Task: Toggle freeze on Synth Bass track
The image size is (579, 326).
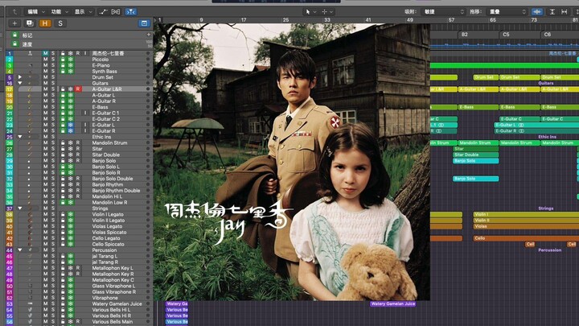Action: click(x=70, y=71)
